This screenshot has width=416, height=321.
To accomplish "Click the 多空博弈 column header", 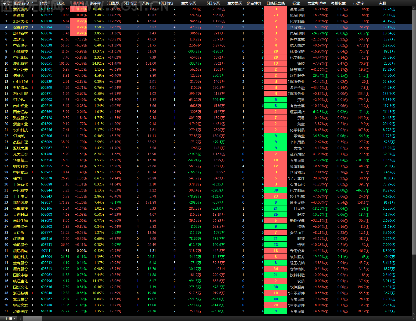I will [x=254, y=3].
